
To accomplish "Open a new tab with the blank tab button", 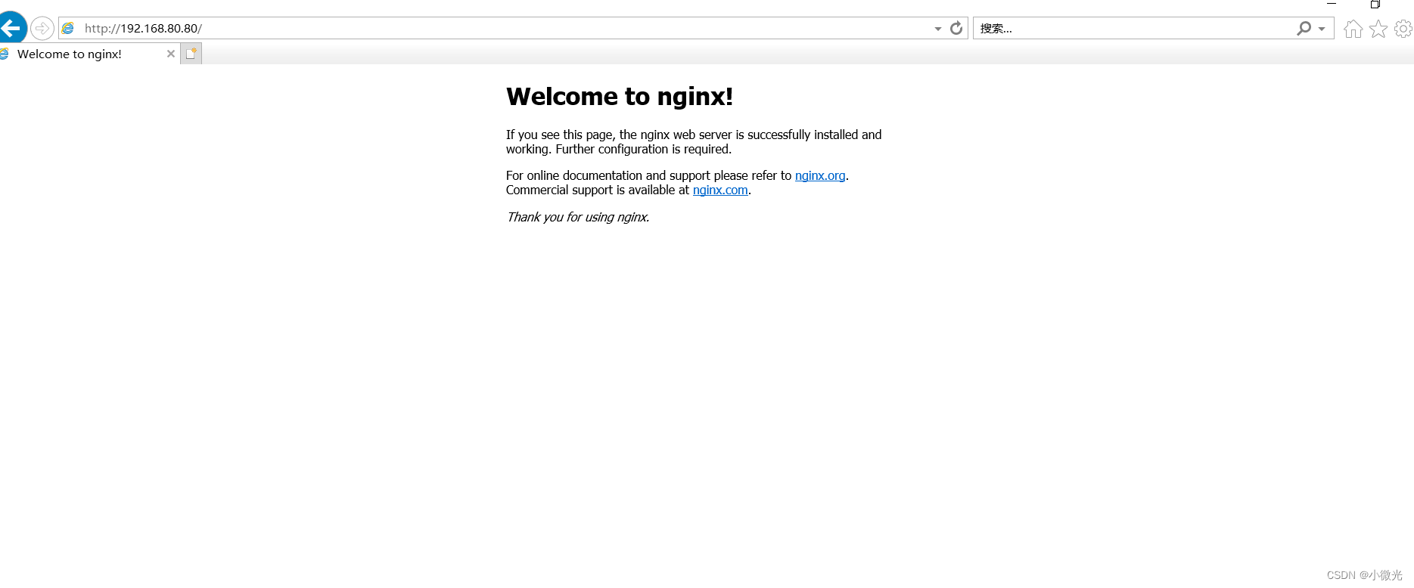I will (191, 54).
